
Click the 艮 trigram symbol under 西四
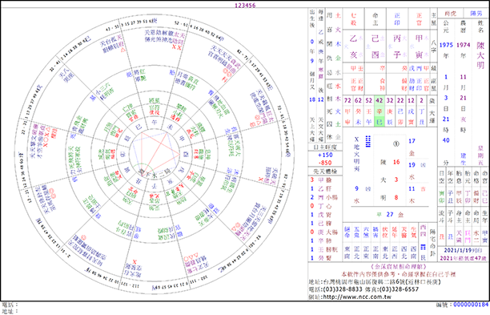[x=423, y=247]
